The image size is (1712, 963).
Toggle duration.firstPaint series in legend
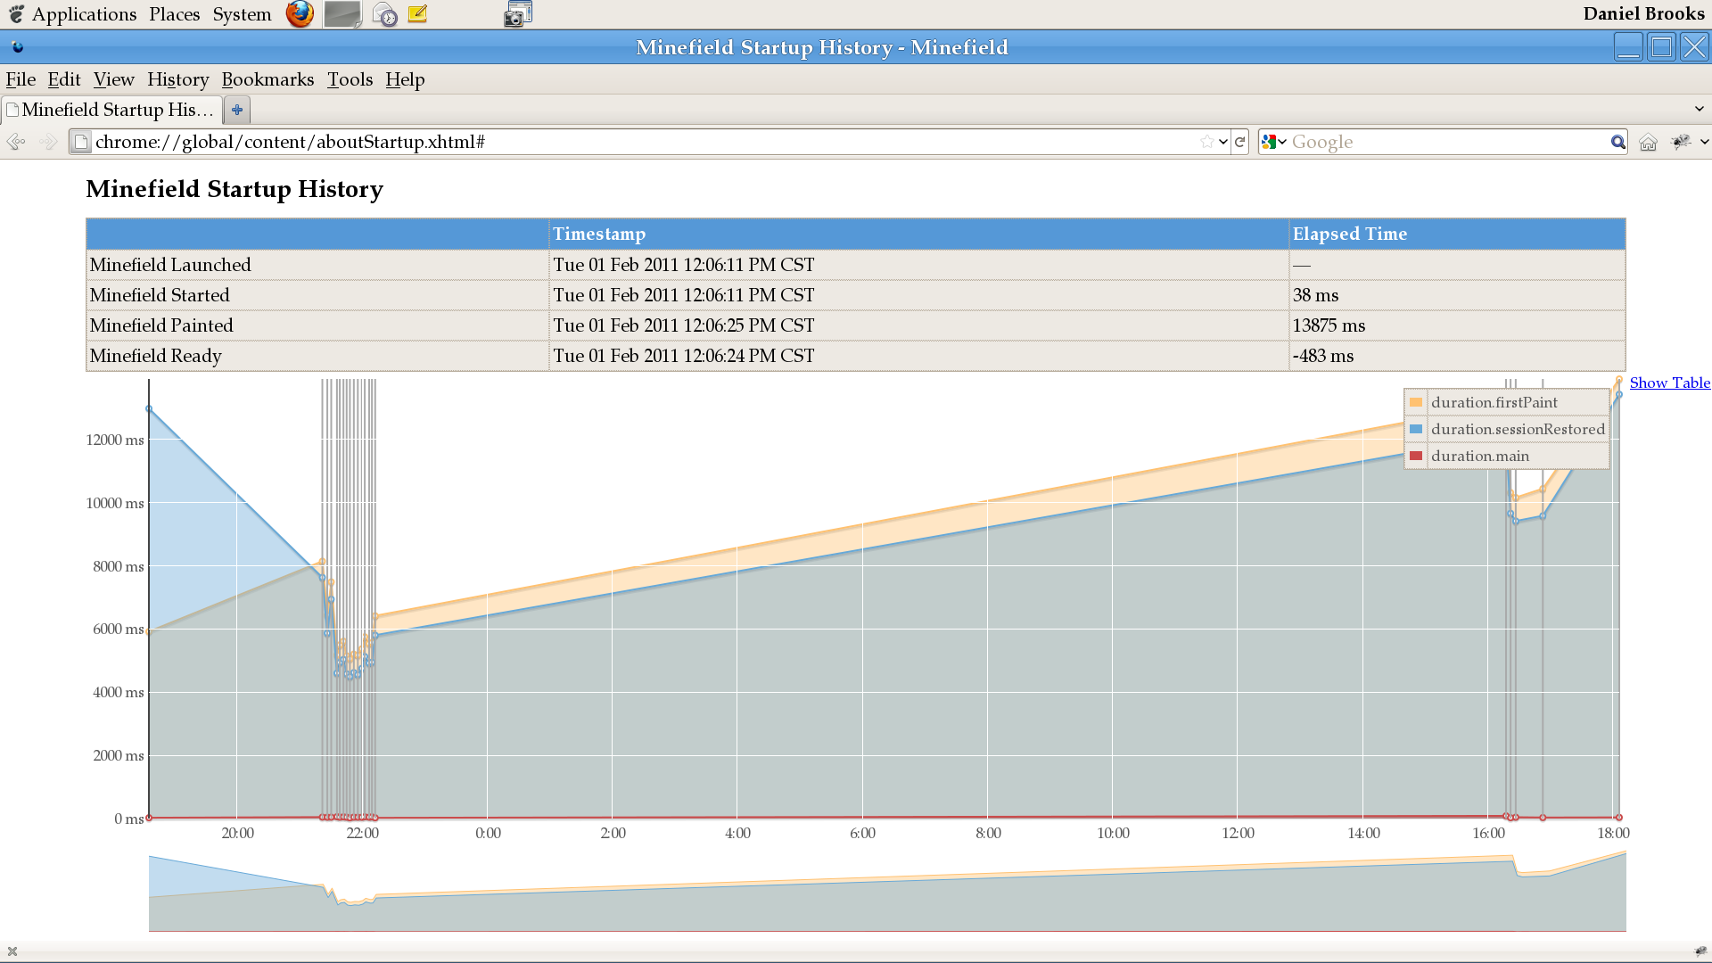tap(1494, 402)
